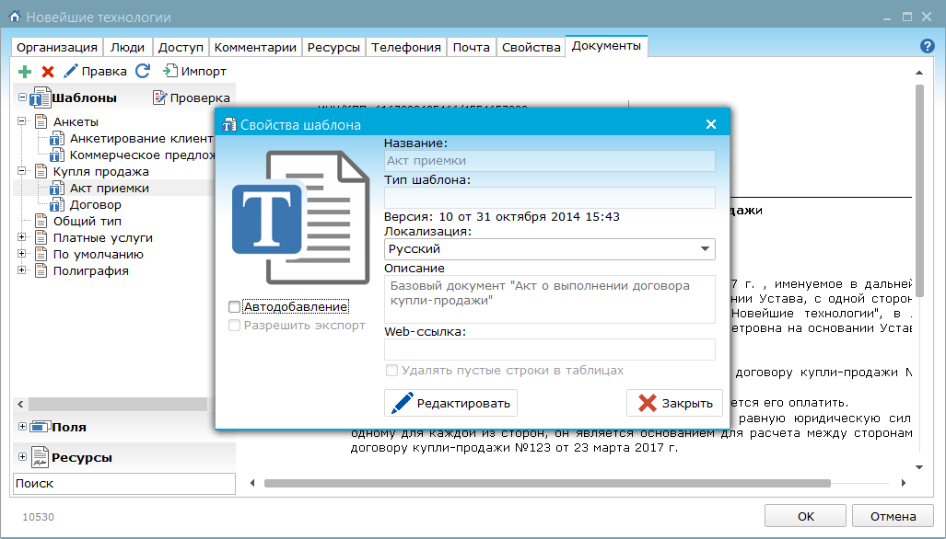Delete the selected item with the red X
The width and height of the screenshot is (946, 539).
[x=48, y=72]
